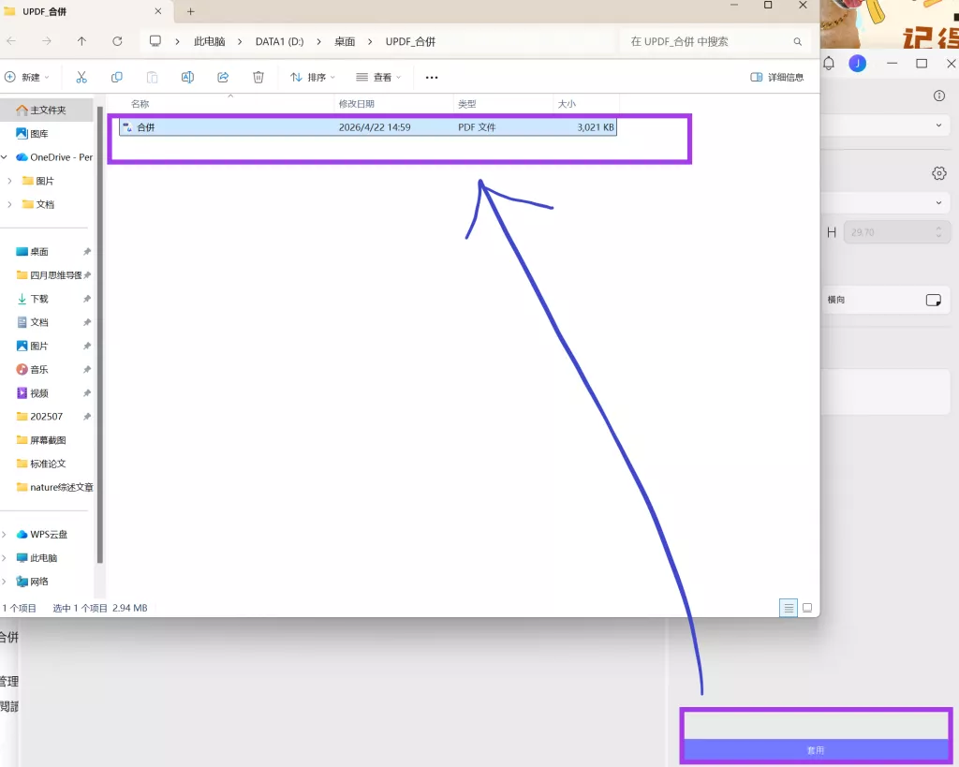Open the 查看 view dropdown
This screenshot has width=959, height=767.
pyautogui.click(x=378, y=77)
